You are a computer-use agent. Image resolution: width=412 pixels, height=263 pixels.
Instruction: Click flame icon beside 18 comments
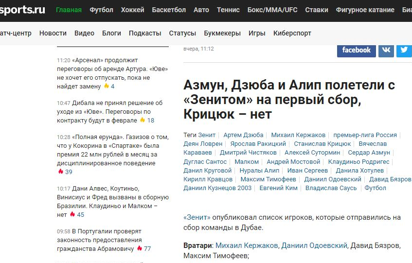[x=143, y=120]
